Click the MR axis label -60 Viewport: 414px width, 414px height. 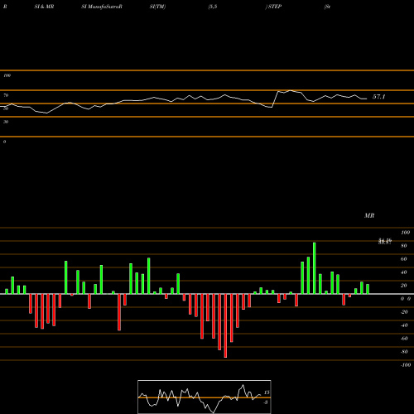pos(404,339)
